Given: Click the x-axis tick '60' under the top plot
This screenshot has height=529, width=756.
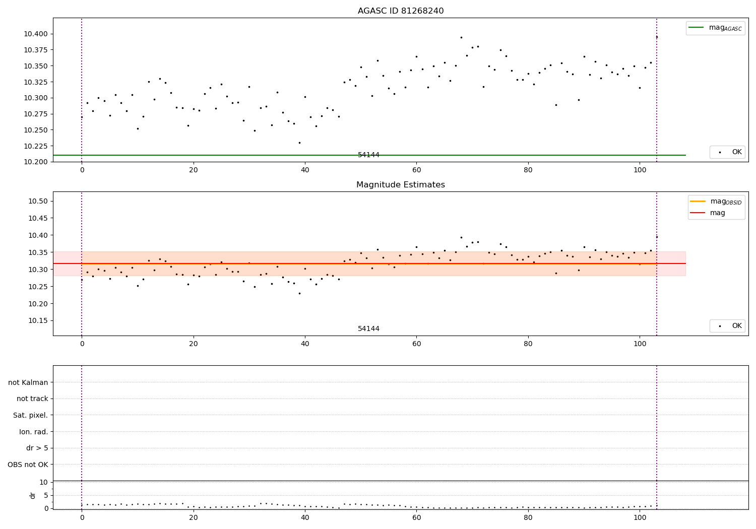Looking at the screenshot, I should click(416, 170).
